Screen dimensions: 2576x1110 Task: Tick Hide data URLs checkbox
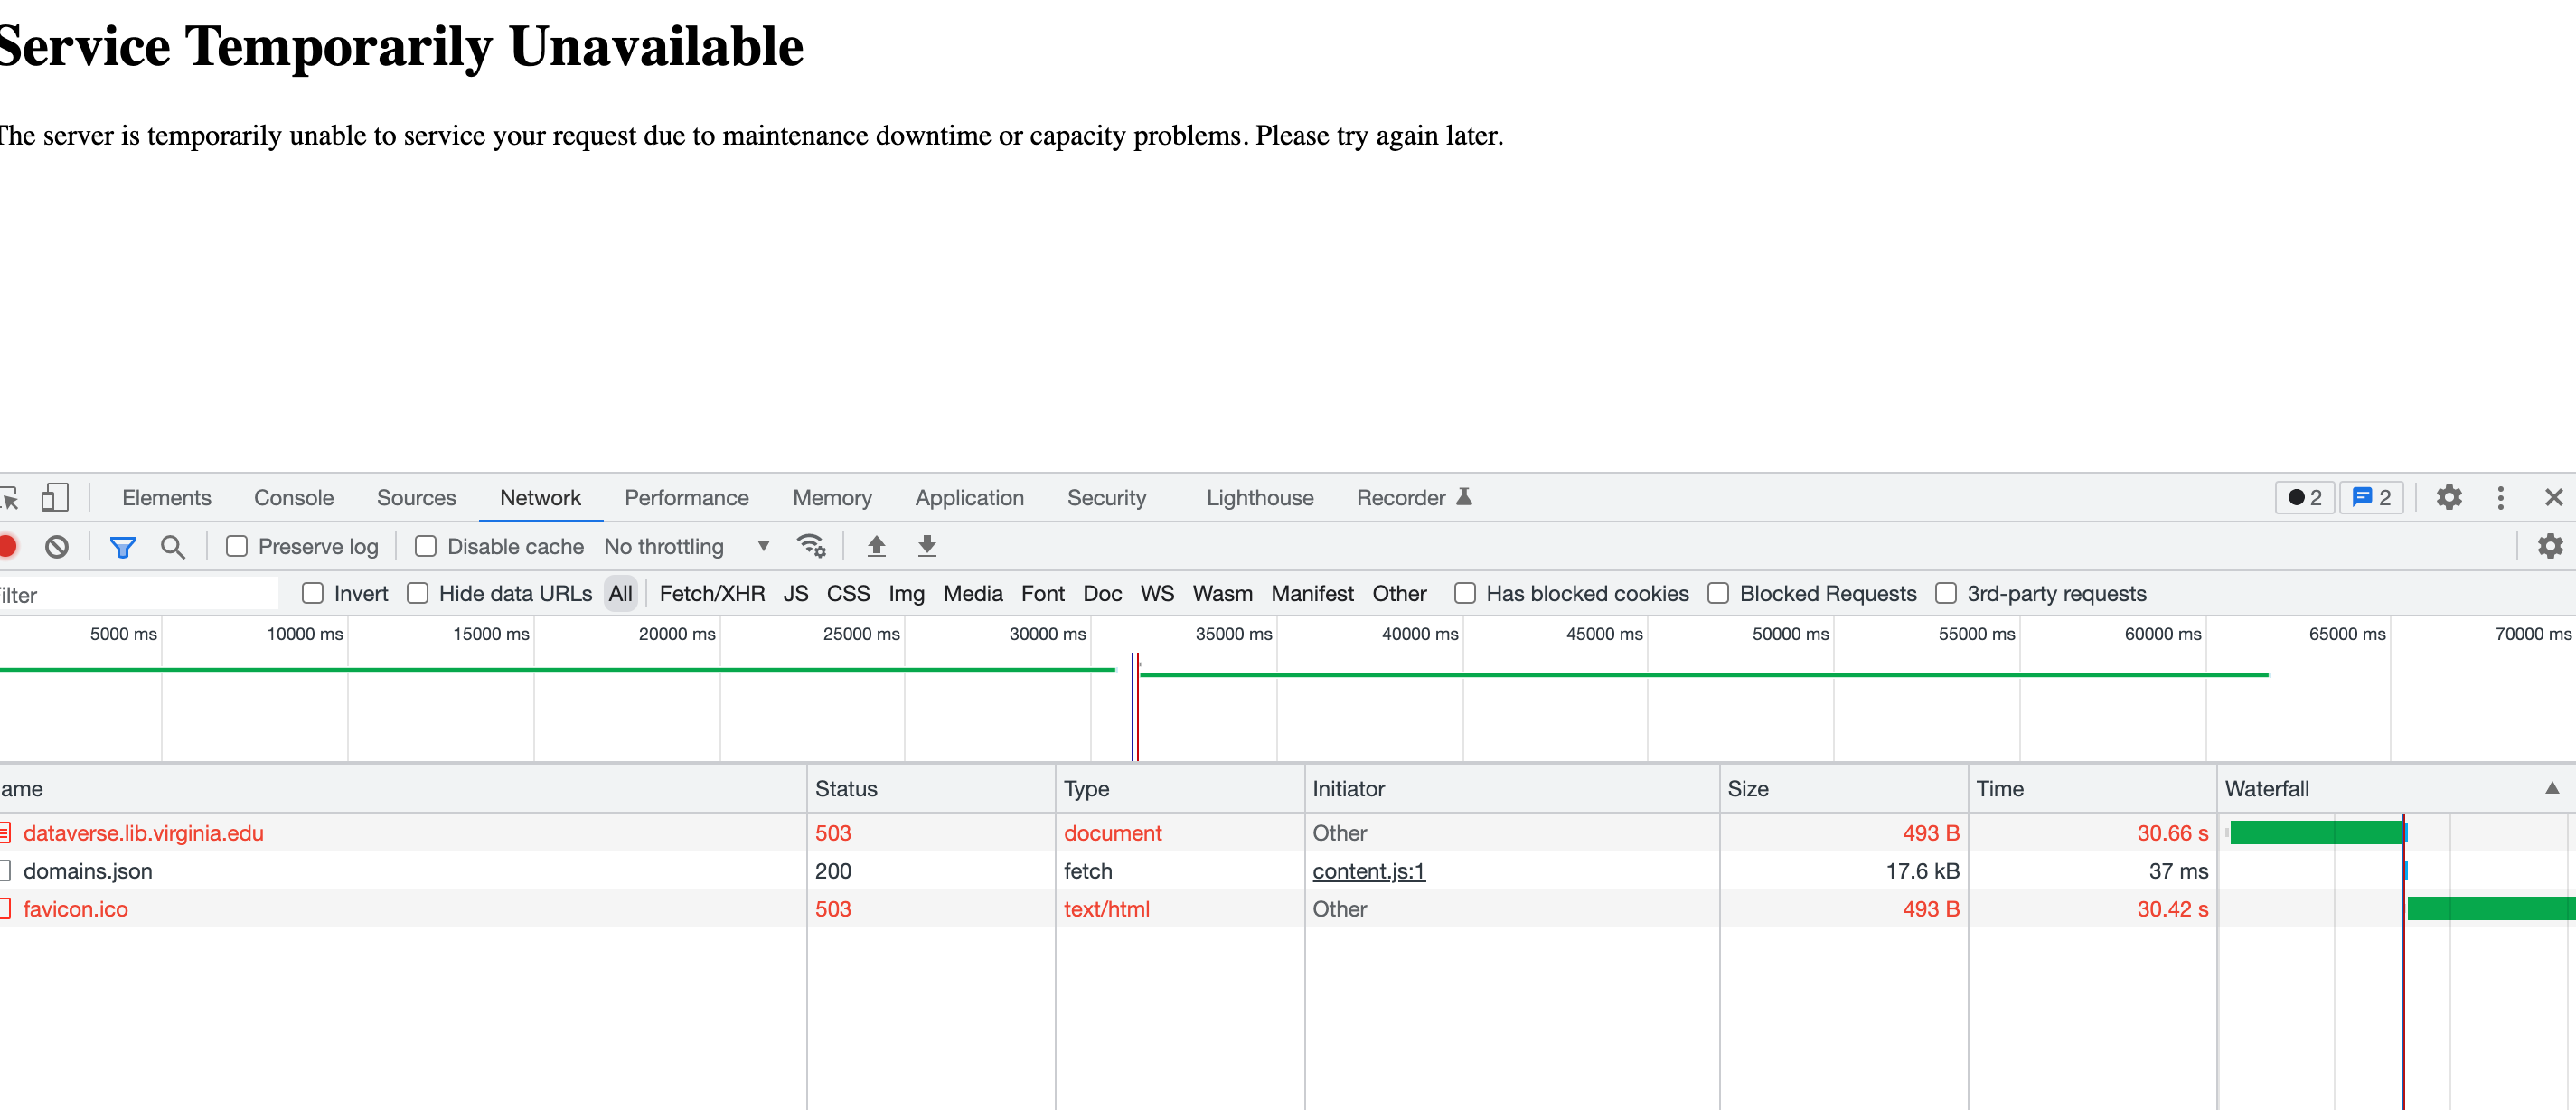pyautogui.click(x=418, y=593)
